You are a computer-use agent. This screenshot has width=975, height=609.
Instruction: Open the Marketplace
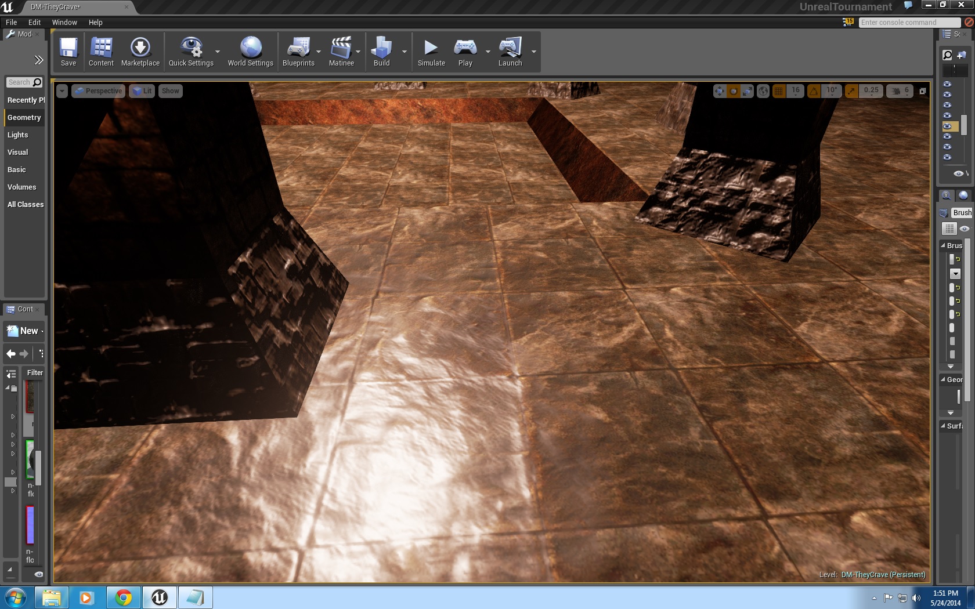(140, 52)
